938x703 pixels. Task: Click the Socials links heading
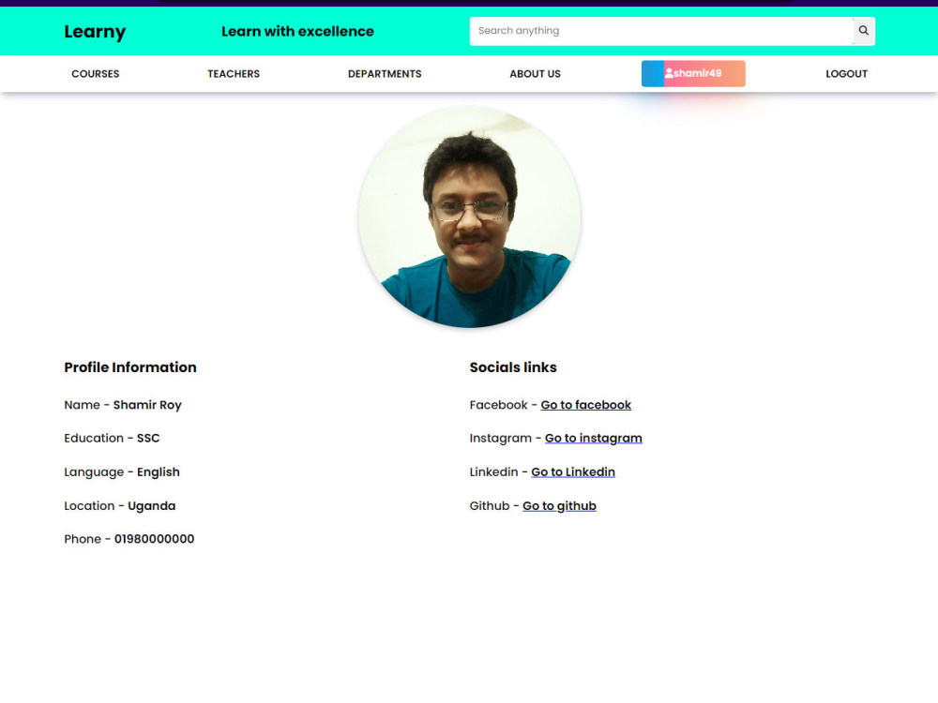(x=513, y=367)
